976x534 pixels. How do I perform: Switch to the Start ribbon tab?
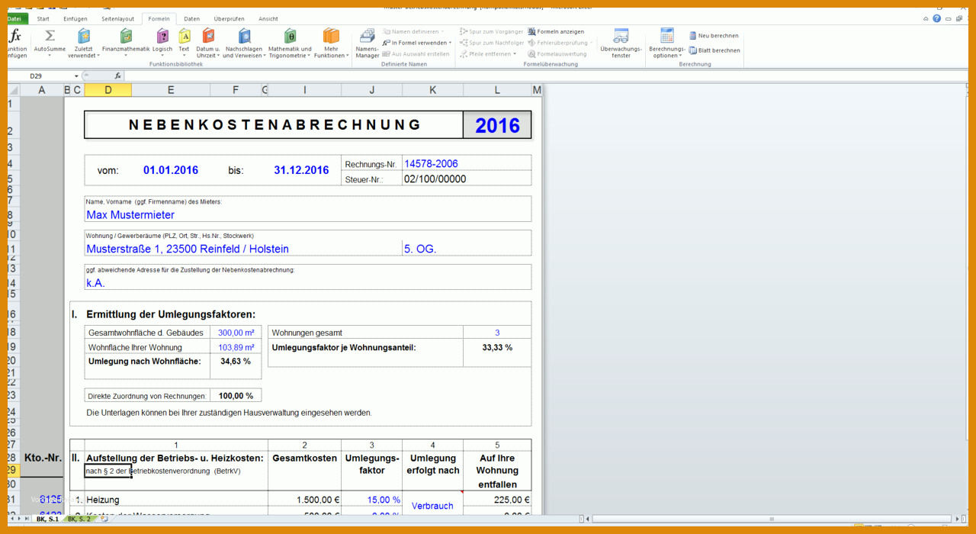click(x=43, y=18)
